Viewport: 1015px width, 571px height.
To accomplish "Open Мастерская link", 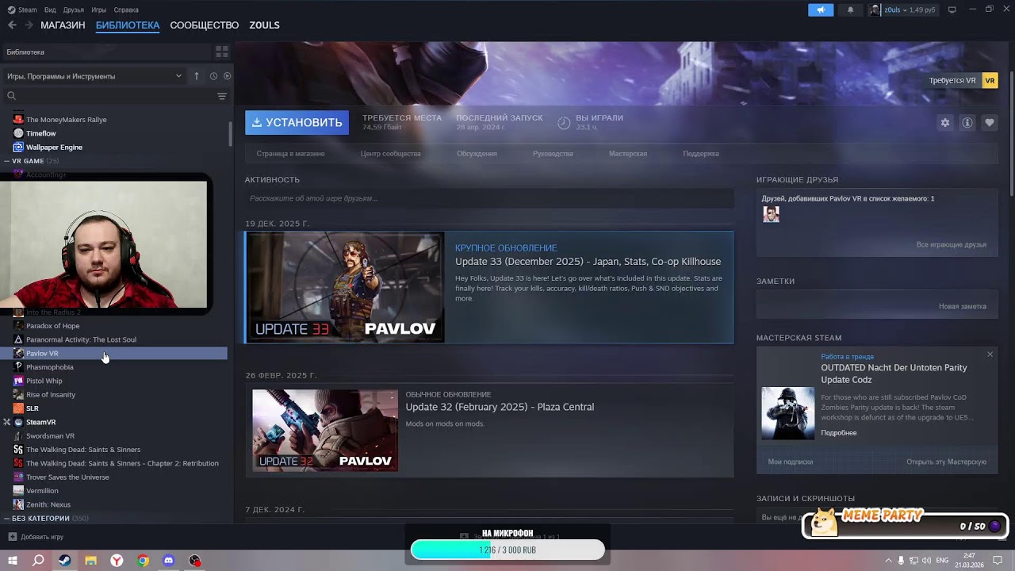I will [x=628, y=154].
